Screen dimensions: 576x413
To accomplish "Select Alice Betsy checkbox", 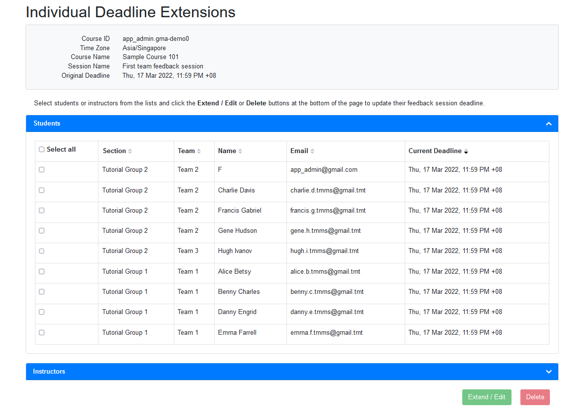I will [x=41, y=272].
